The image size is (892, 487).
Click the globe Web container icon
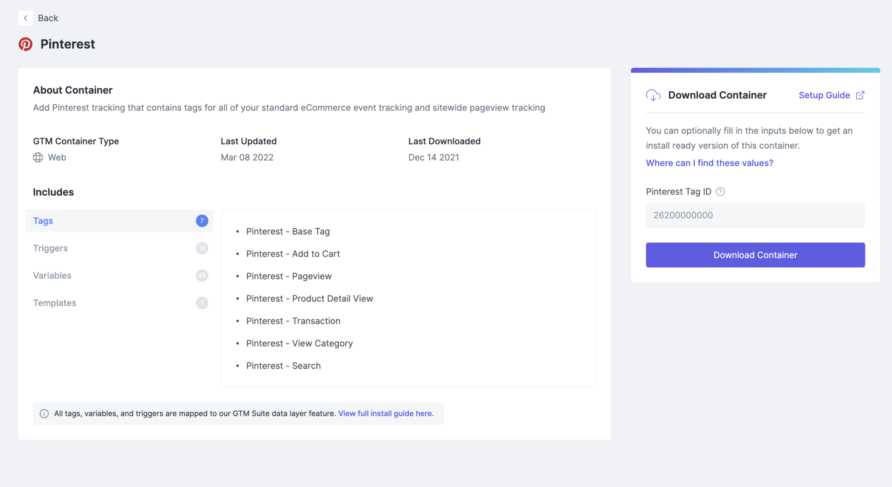[38, 157]
